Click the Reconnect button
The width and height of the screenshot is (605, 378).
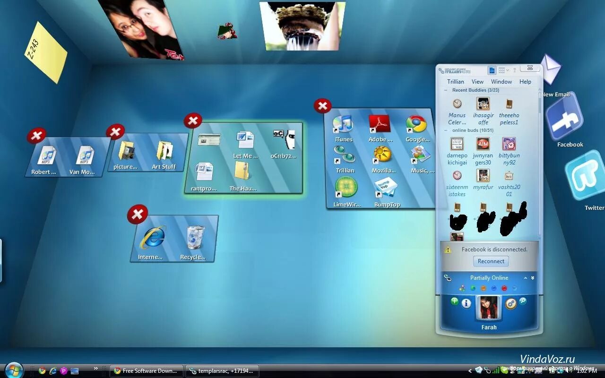click(491, 261)
